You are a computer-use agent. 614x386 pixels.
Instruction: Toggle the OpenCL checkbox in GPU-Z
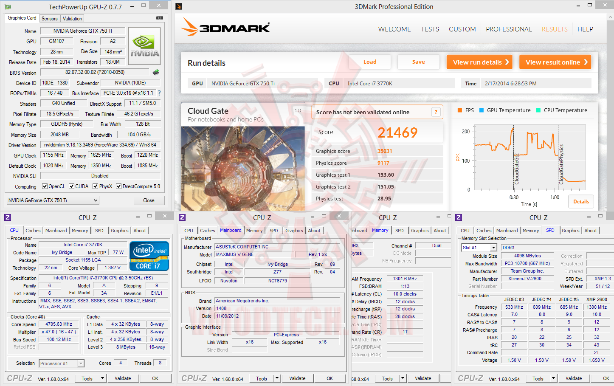point(45,186)
